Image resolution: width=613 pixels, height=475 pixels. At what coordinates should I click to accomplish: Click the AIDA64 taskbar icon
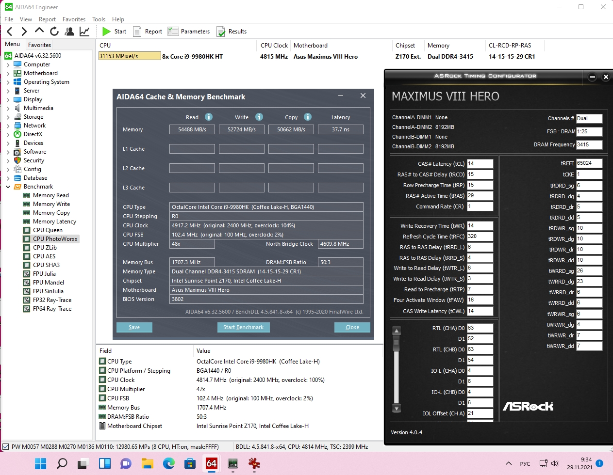pos(212,463)
